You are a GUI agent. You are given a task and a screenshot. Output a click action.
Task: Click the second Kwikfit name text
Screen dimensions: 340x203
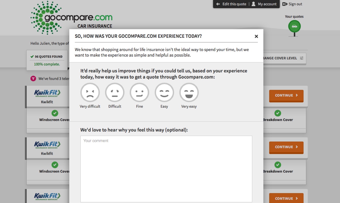[47, 154]
